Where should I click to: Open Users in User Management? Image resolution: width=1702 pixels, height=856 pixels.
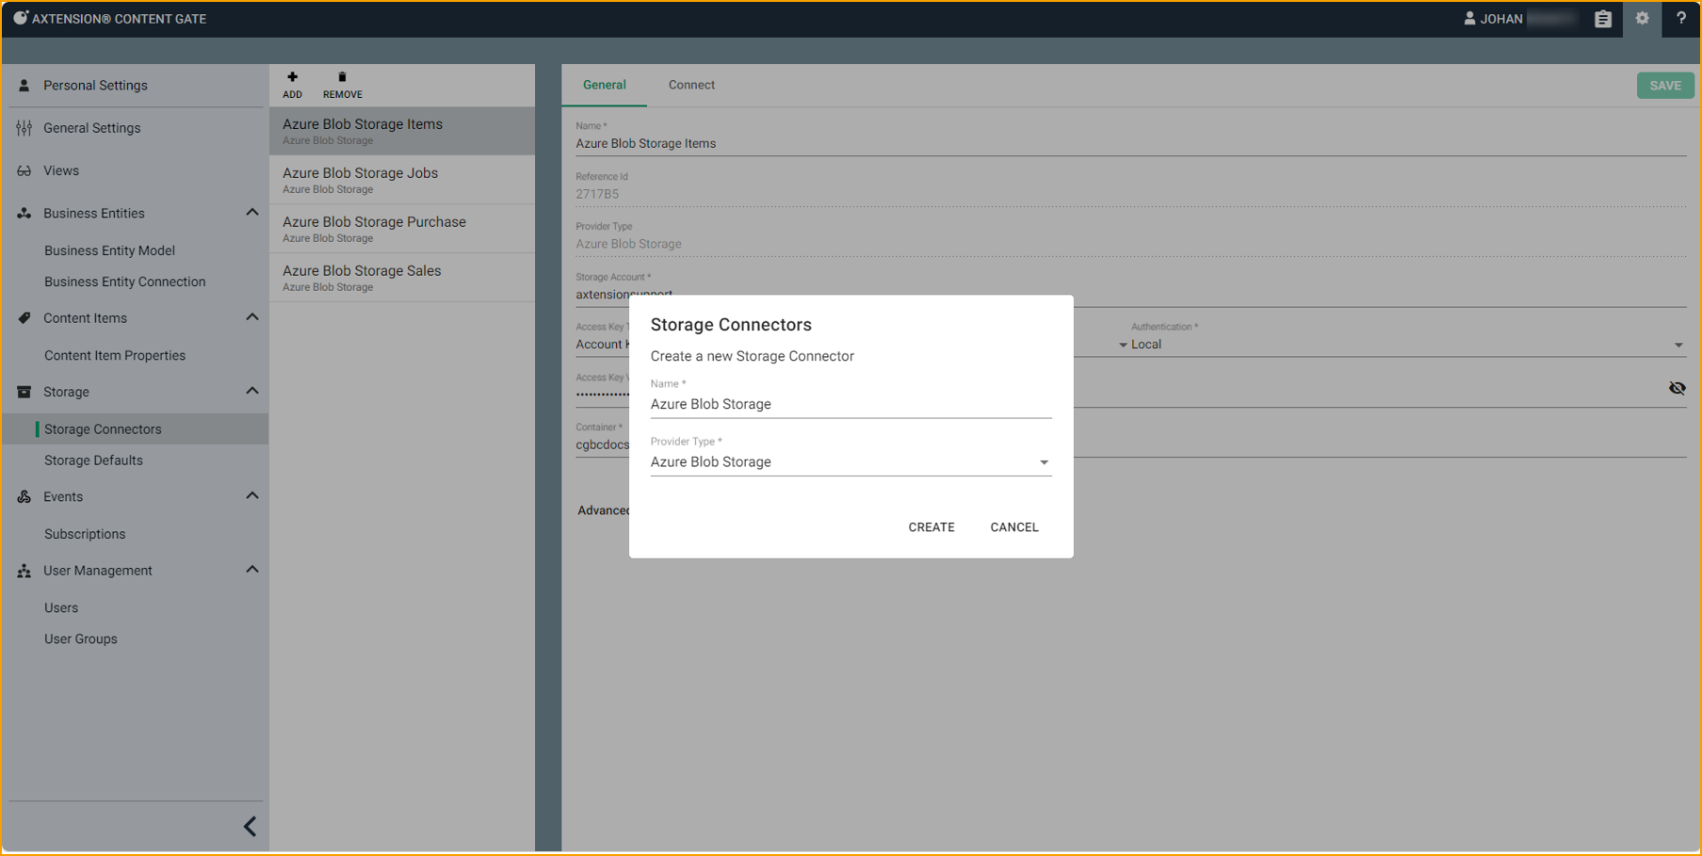pos(61,608)
